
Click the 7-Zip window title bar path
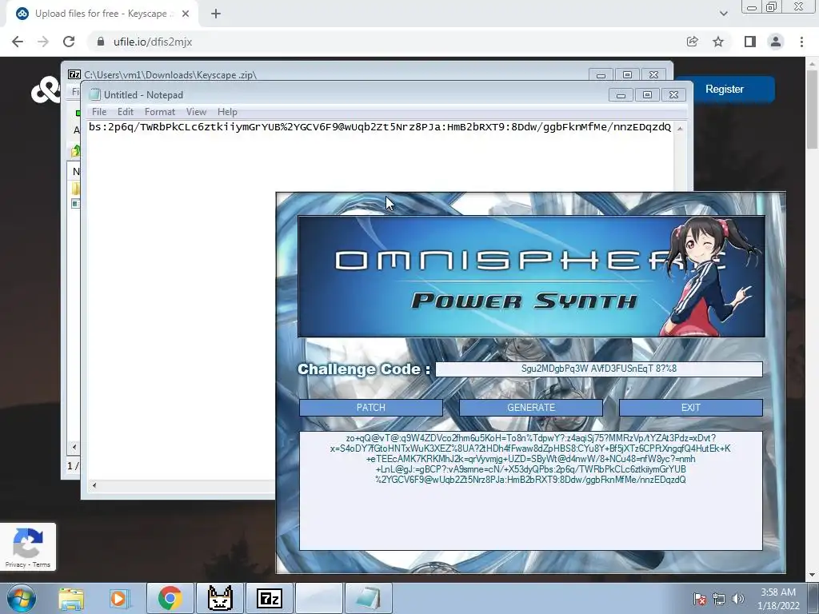pos(170,74)
